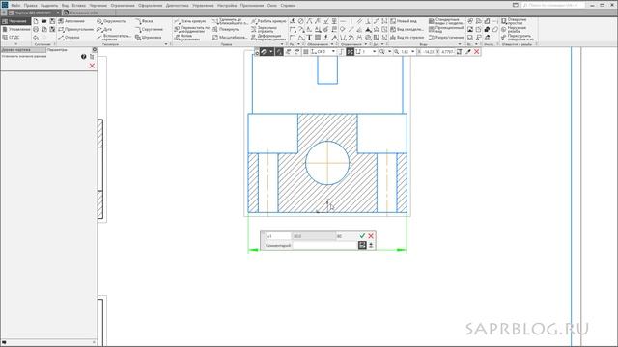Open the Вставка menu
Viewport: 618px width, 347px height.
pos(79,6)
